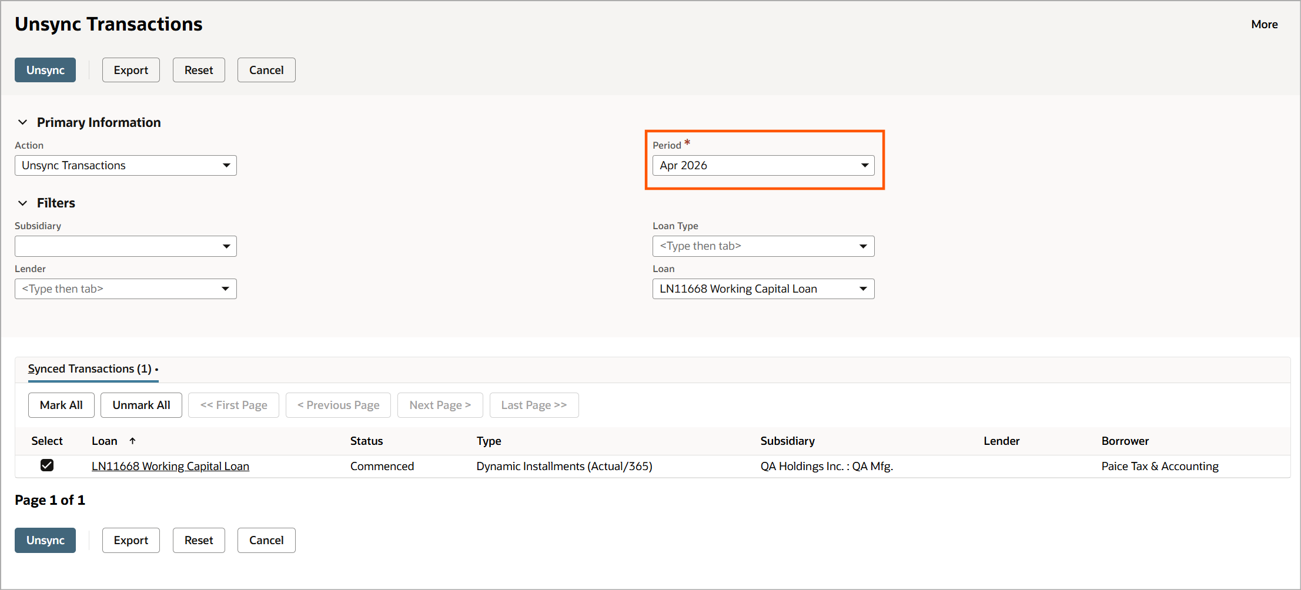Click the bottom Cancel button
Viewport: 1301px width, 590px height.
coord(266,540)
